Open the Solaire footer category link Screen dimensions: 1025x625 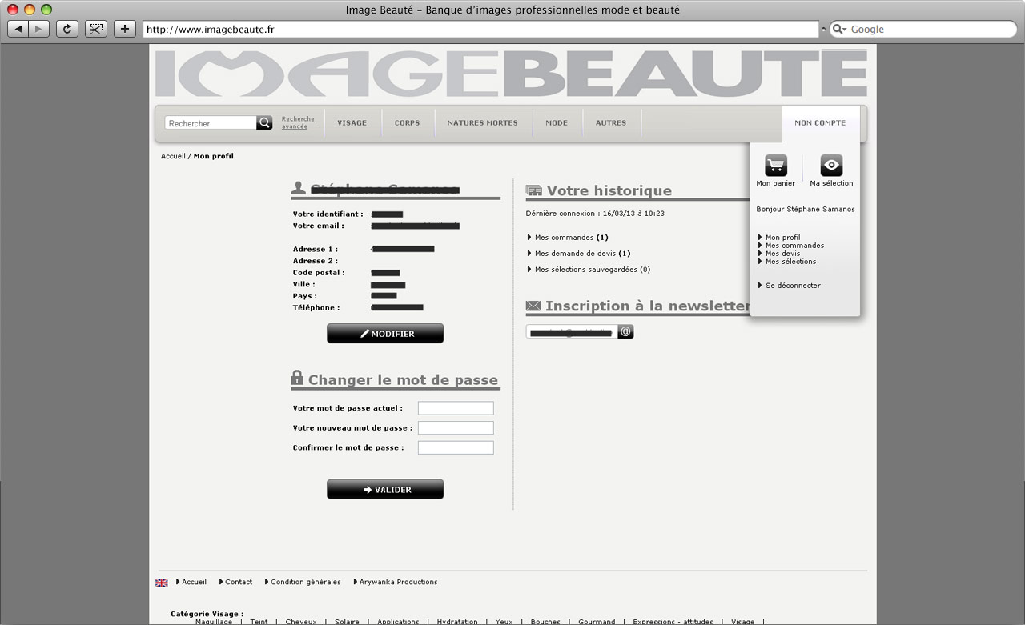[x=347, y=622]
